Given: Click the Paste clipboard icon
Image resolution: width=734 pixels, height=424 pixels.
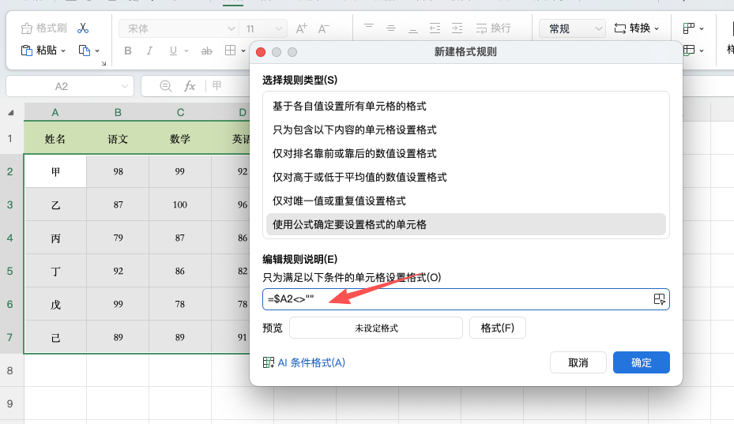Looking at the screenshot, I should click(x=27, y=50).
